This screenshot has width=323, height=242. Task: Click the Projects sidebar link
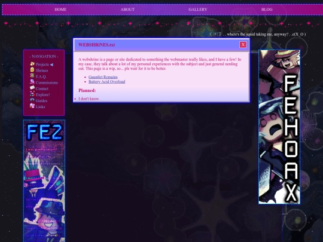42,65
